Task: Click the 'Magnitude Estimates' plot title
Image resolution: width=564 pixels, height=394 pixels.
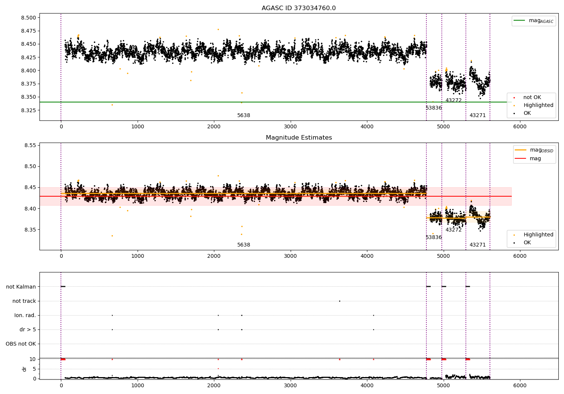Action: tap(299, 138)
